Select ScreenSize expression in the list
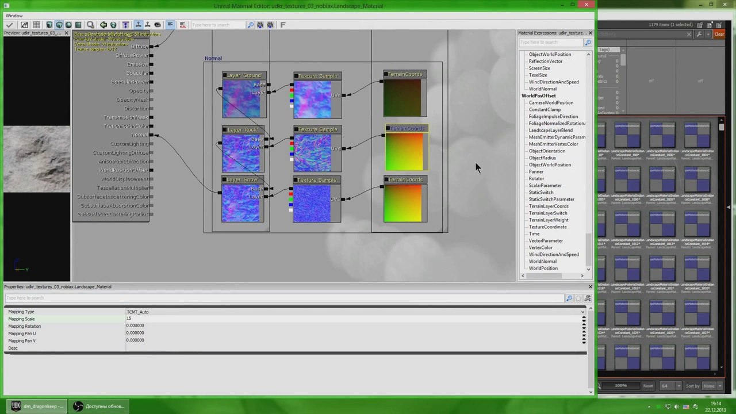The image size is (736, 414). coord(539,68)
